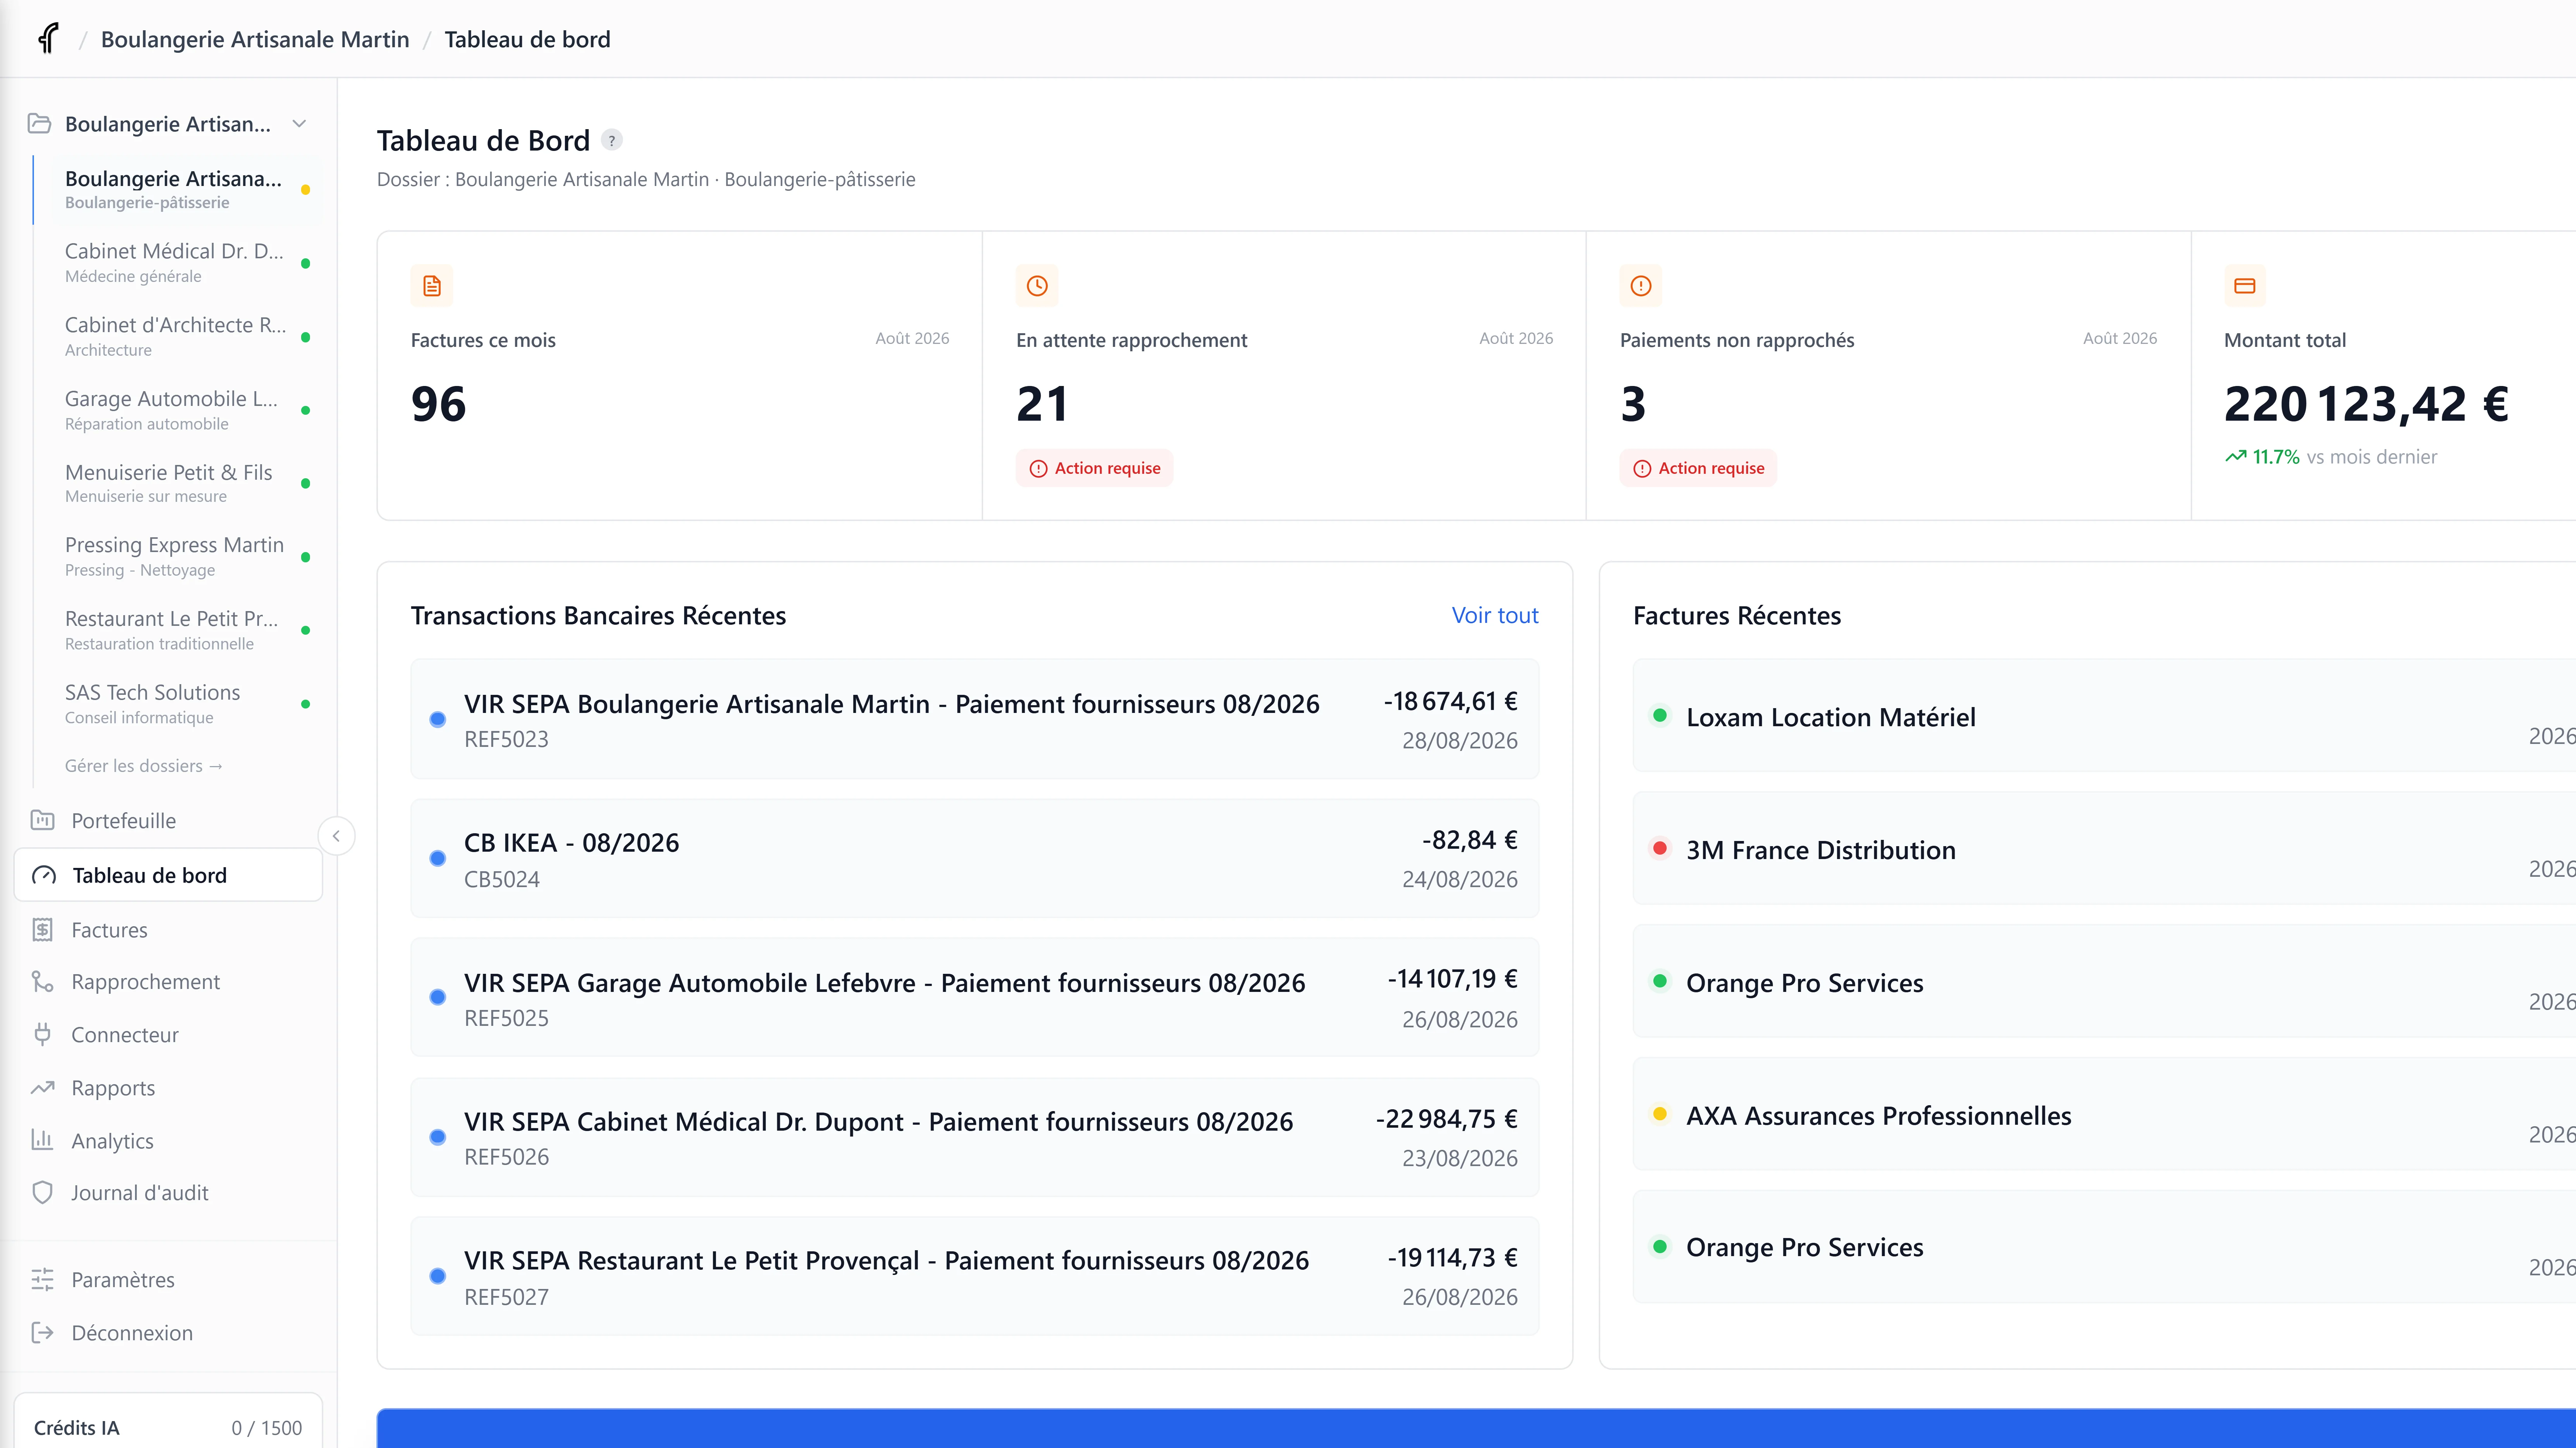Click the green status dot for Loxam Location Matériel
This screenshot has width=2576, height=1448.
pyautogui.click(x=1660, y=715)
